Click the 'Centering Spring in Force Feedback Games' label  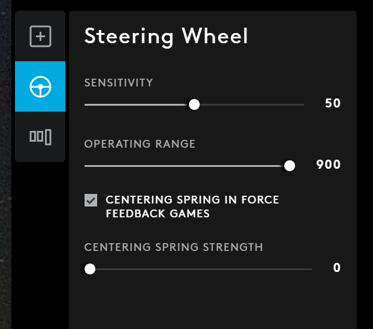coord(192,207)
